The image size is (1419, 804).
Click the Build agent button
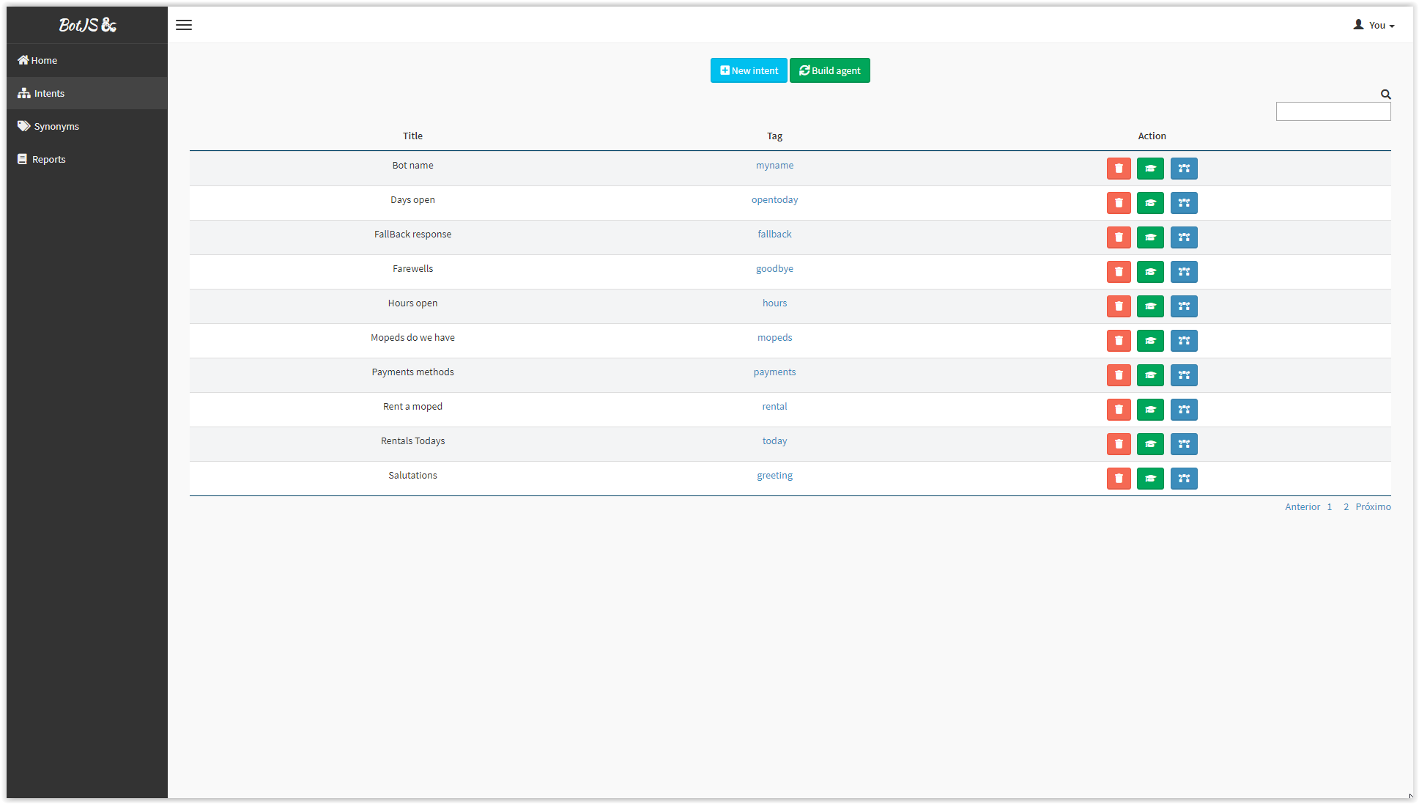pyautogui.click(x=829, y=70)
